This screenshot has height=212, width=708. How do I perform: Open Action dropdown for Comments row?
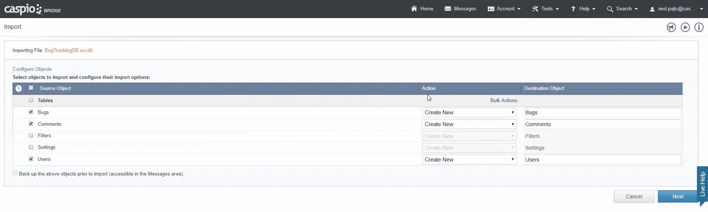(469, 124)
